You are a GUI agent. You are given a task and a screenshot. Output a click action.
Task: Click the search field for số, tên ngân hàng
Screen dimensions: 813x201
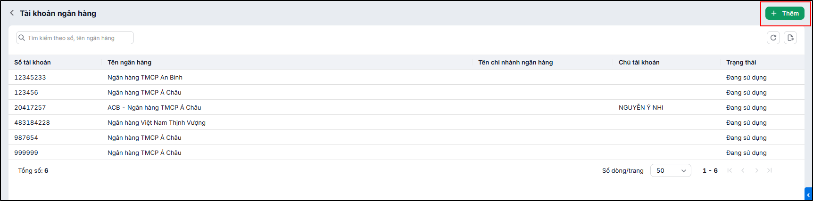(x=75, y=38)
